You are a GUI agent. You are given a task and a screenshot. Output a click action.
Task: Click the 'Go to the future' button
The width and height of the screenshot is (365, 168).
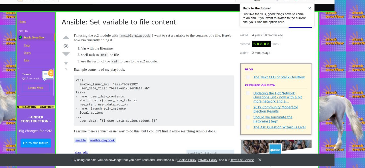click(36, 143)
